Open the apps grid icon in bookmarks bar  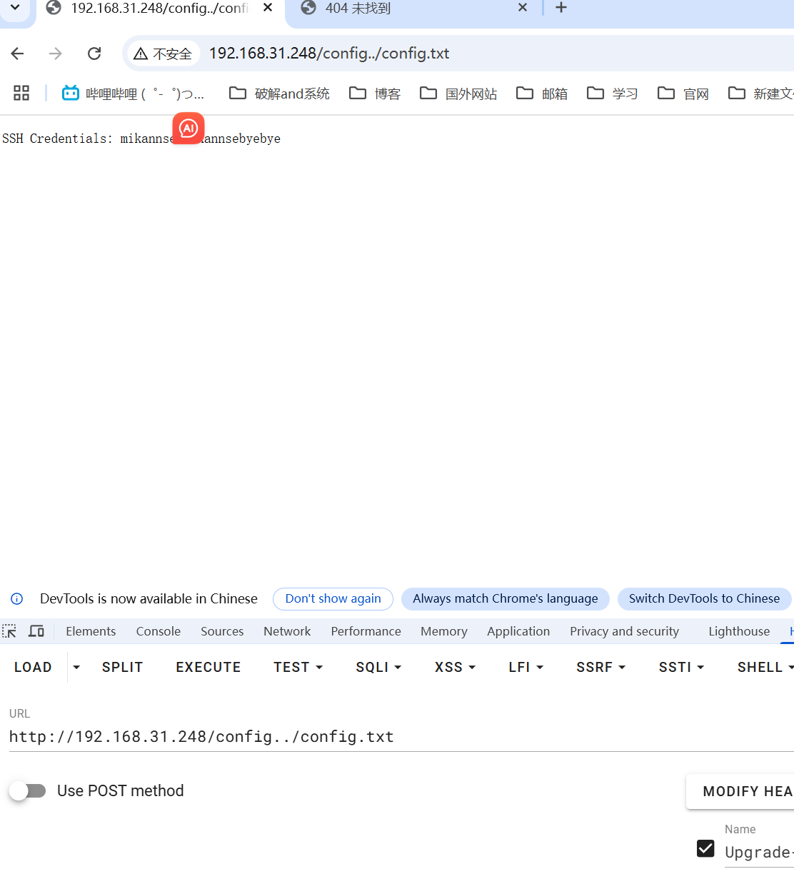(21, 93)
